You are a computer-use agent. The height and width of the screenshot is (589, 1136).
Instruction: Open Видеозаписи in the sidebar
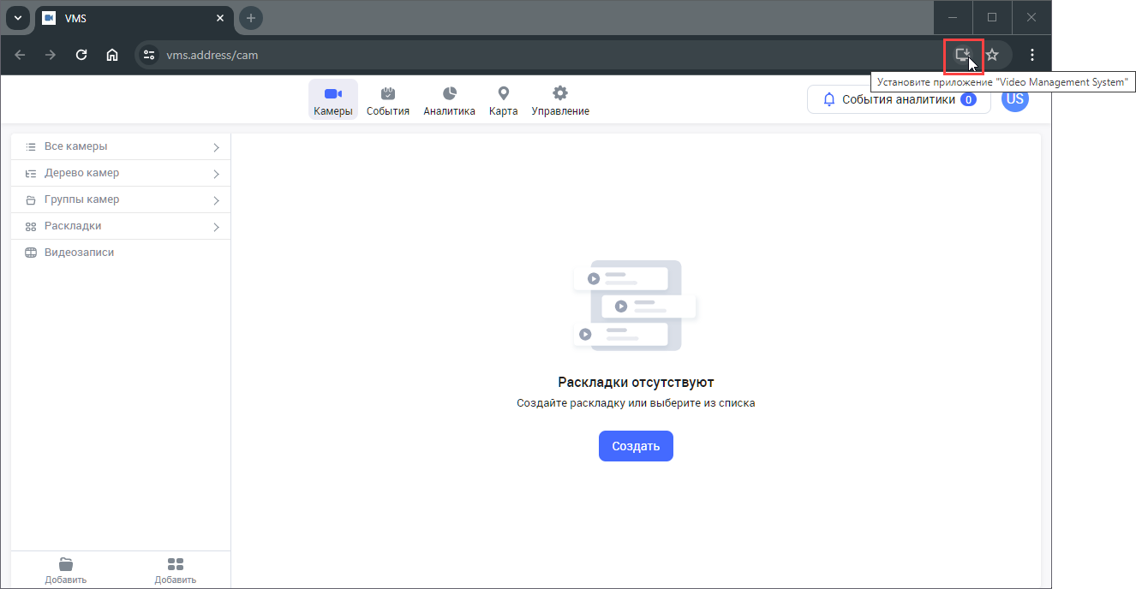[79, 253]
